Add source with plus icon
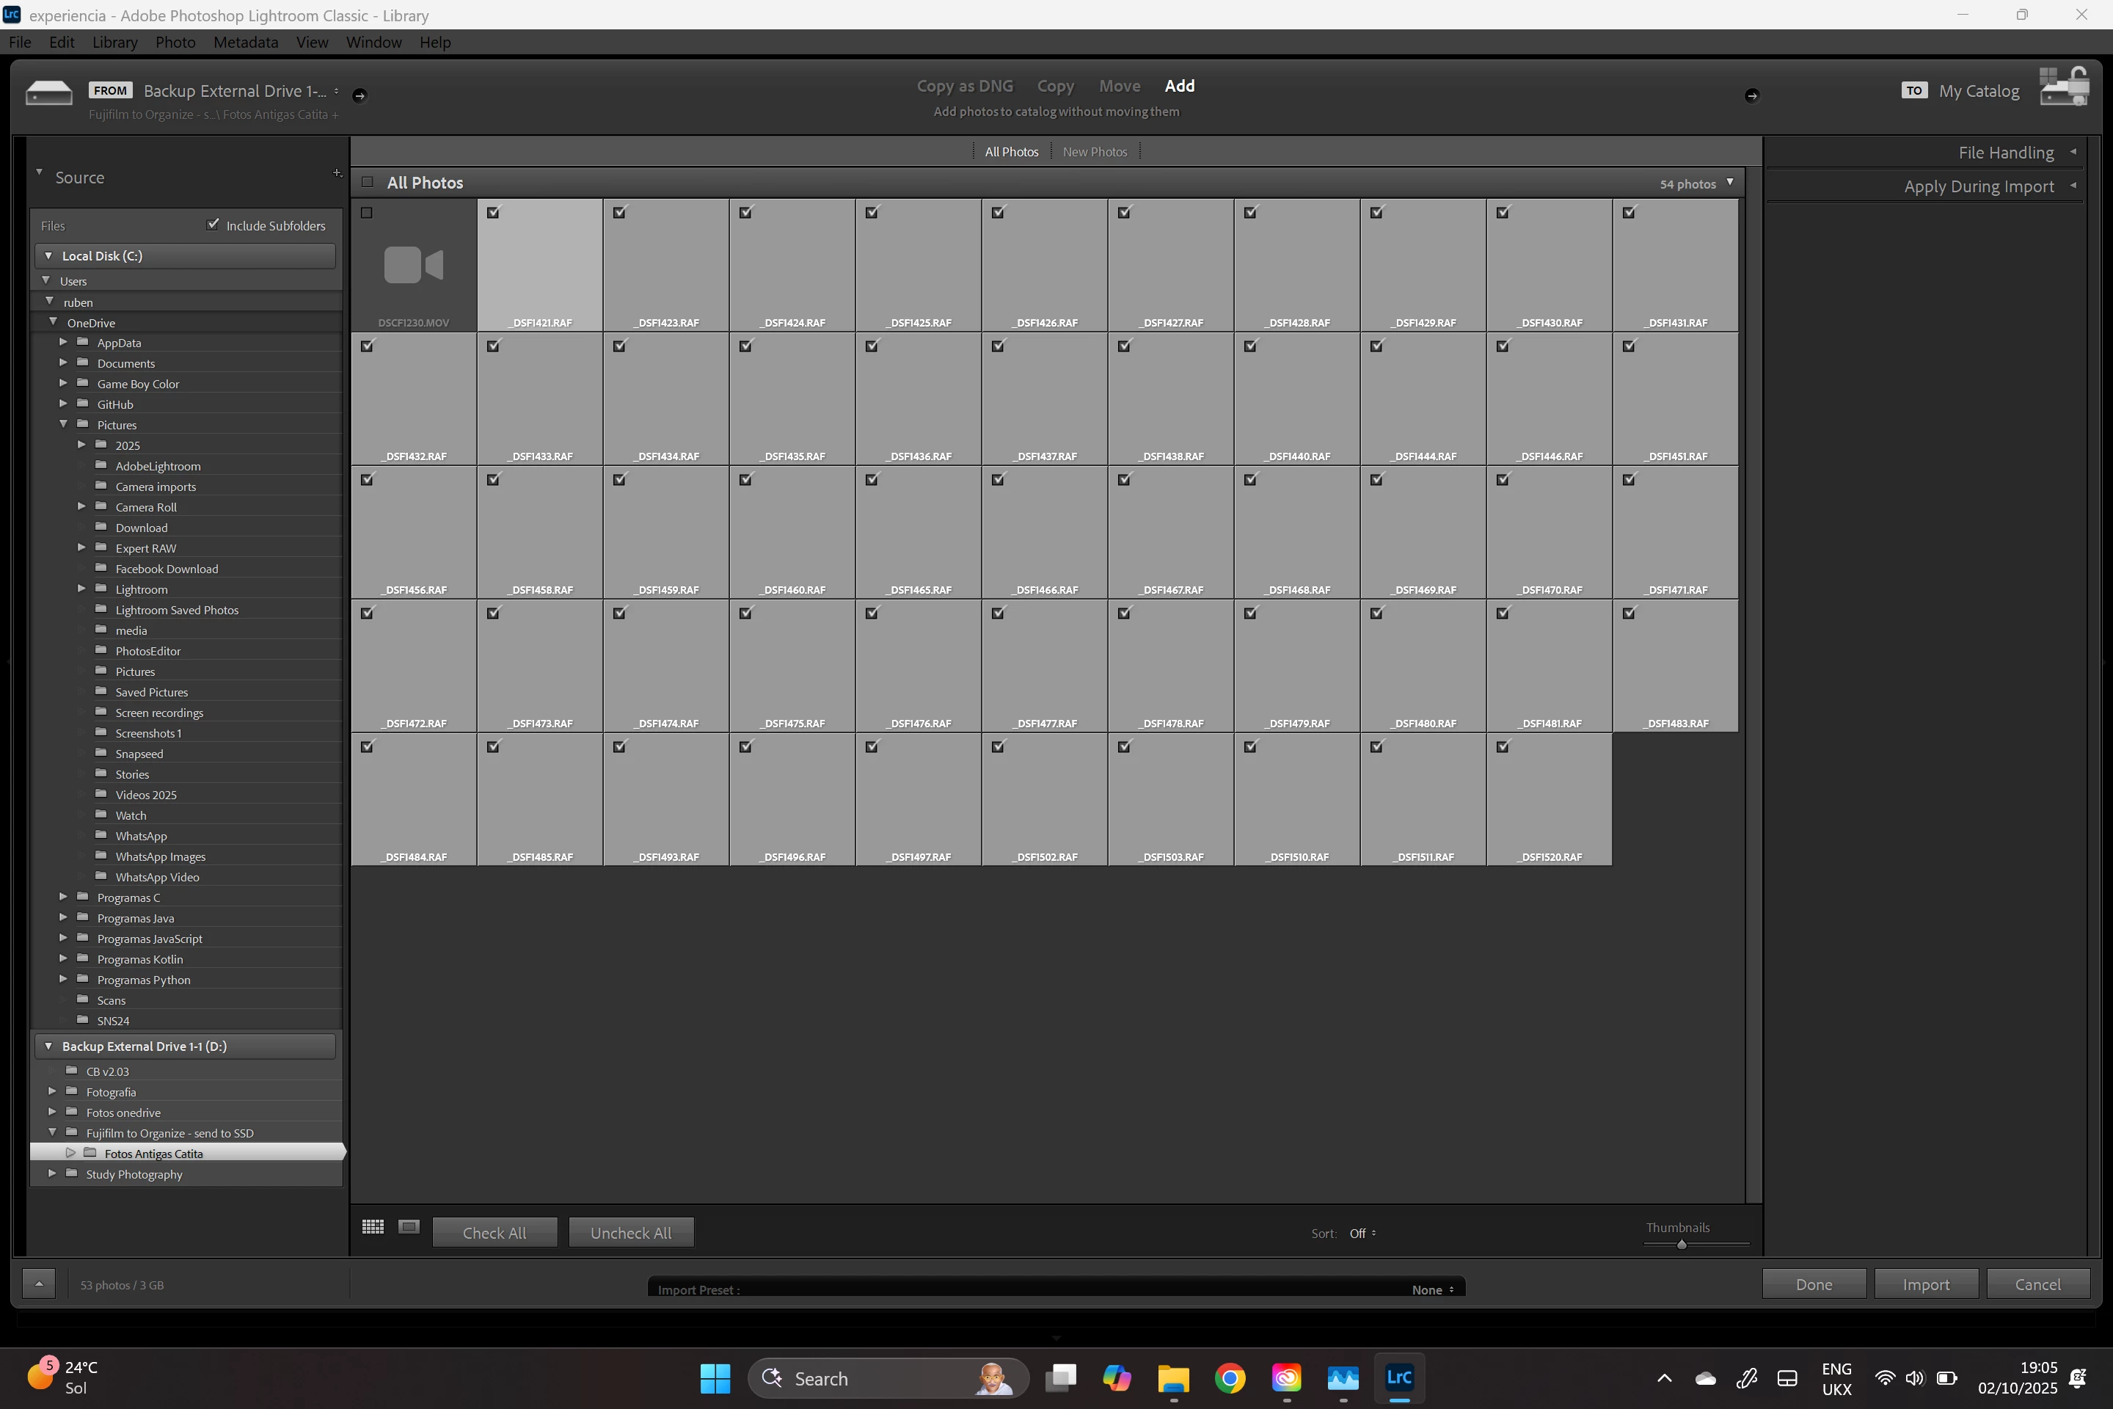This screenshot has width=2113, height=1409. coord(337,172)
